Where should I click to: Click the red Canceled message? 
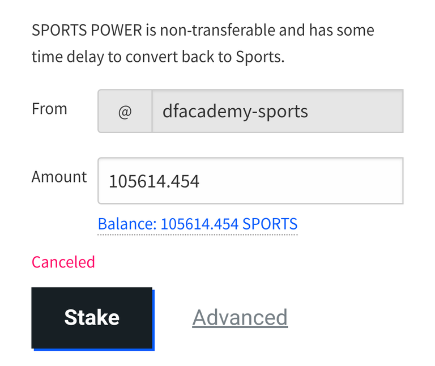pyautogui.click(x=63, y=262)
